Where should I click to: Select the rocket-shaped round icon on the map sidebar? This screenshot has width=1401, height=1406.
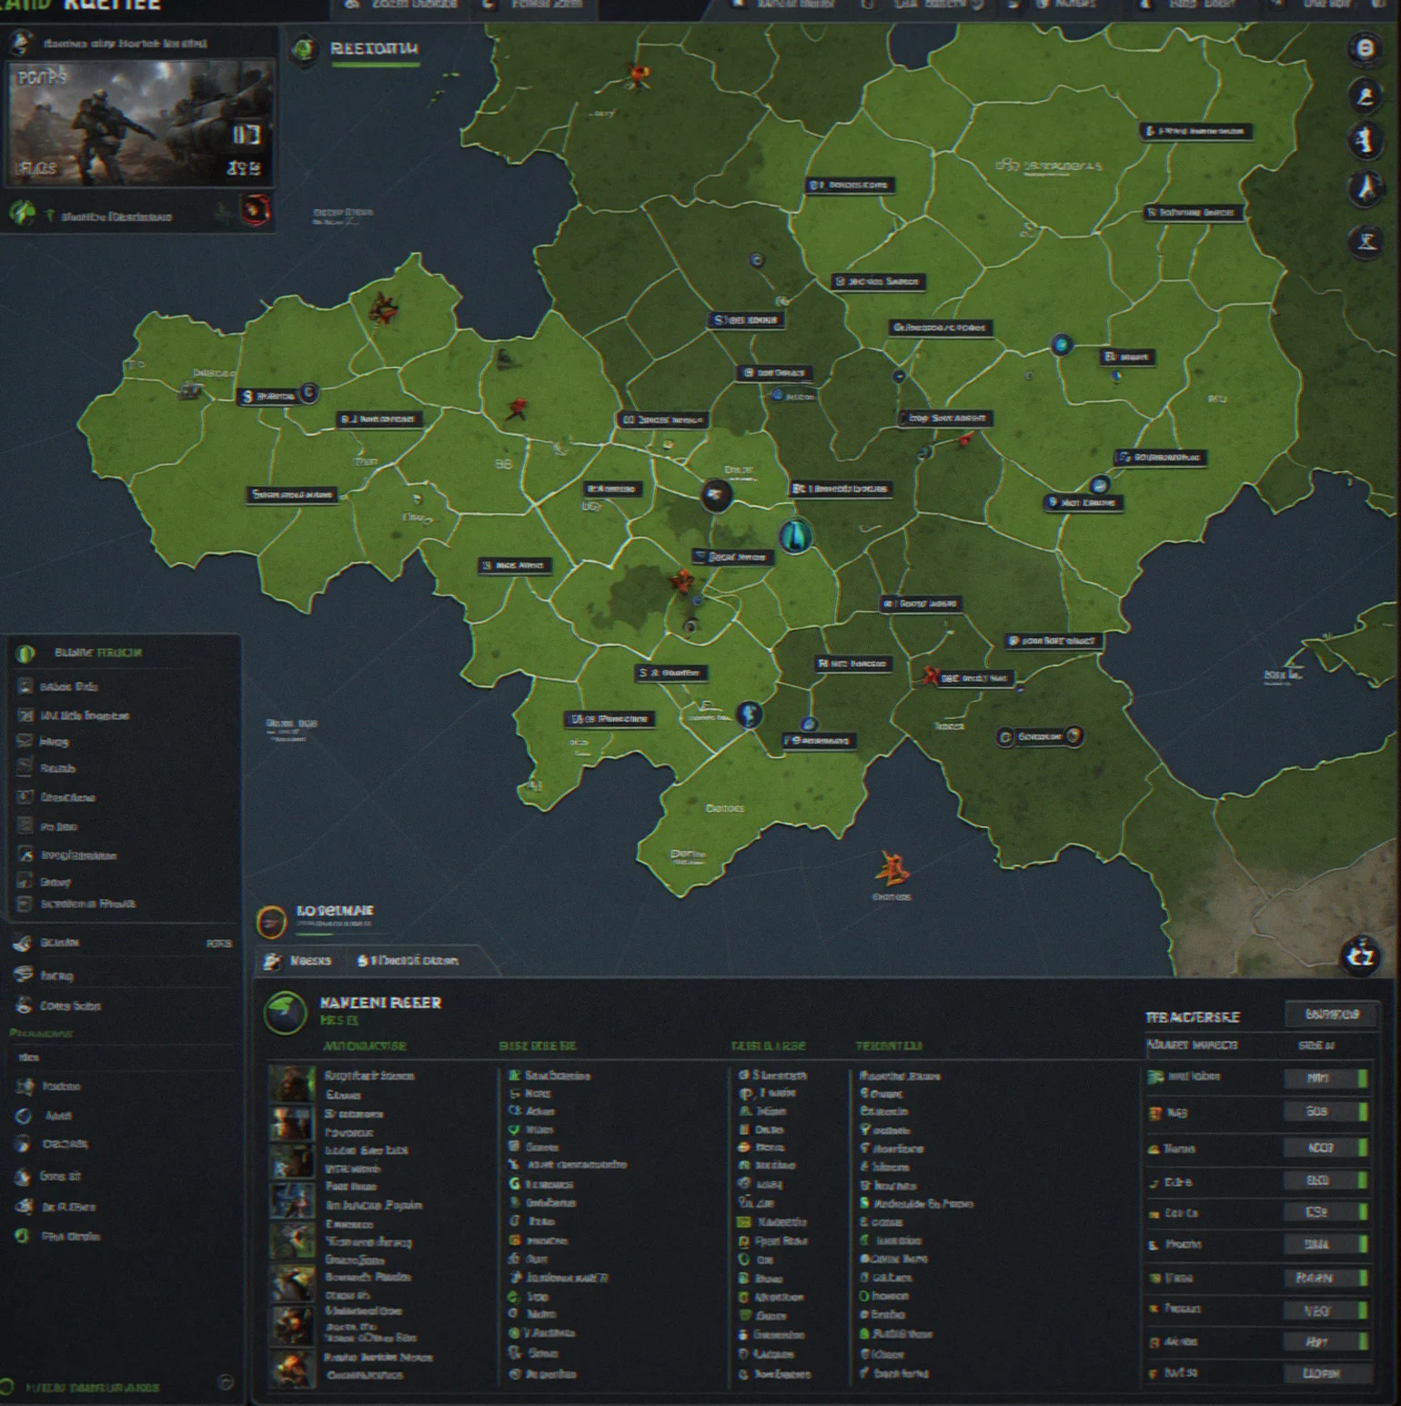coord(1366,188)
